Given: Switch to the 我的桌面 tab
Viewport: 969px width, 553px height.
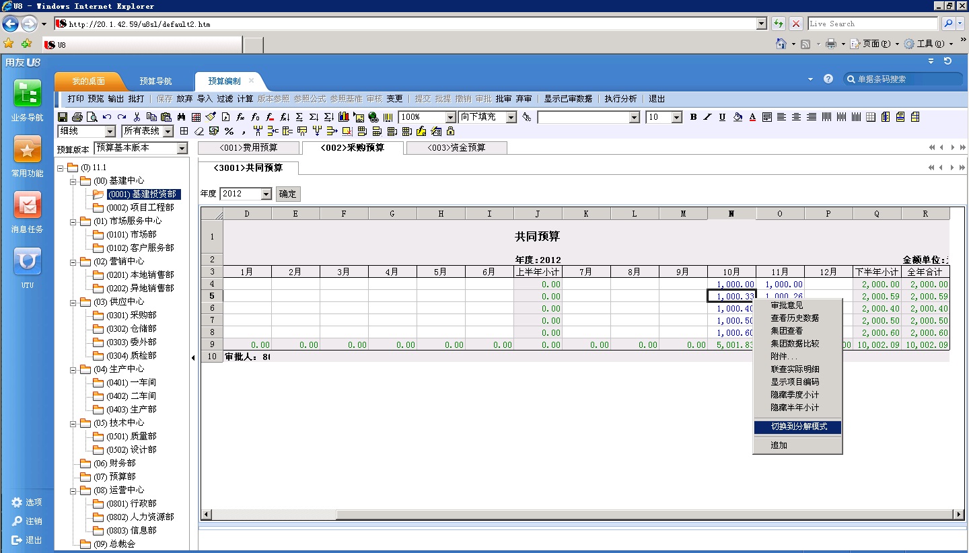Looking at the screenshot, I should [x=88, y=81].
